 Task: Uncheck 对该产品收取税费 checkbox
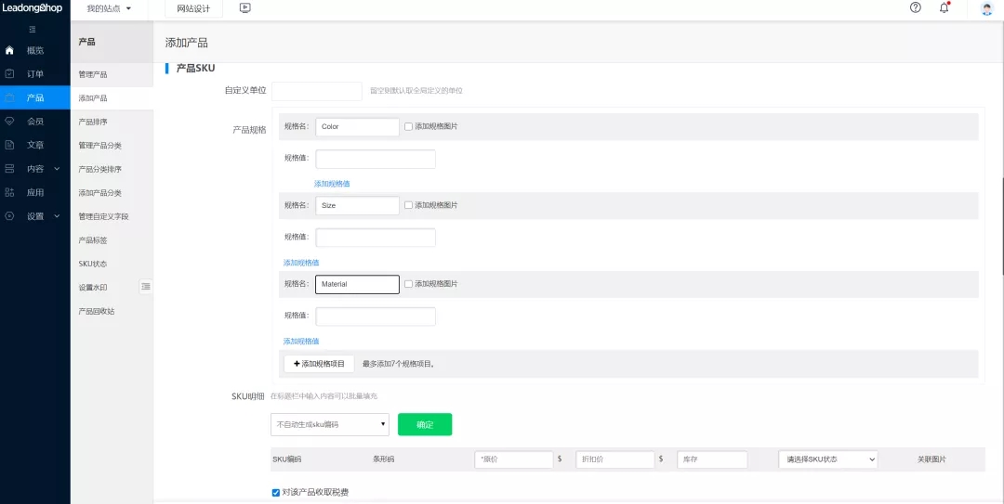click(x=276, y=492)
